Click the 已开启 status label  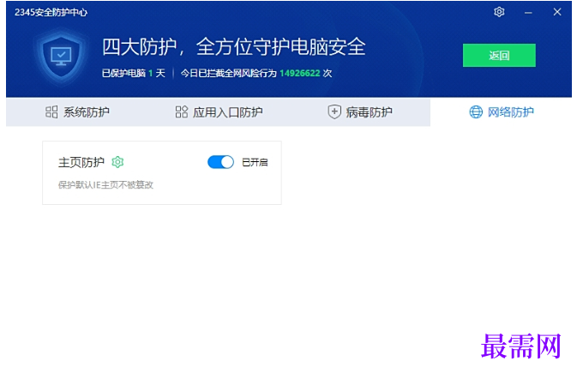tap(255, 162)
